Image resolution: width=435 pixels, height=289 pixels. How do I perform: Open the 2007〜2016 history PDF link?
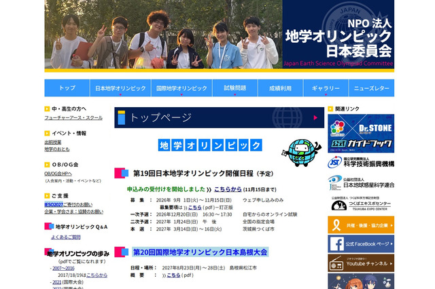tap(63, 268)
